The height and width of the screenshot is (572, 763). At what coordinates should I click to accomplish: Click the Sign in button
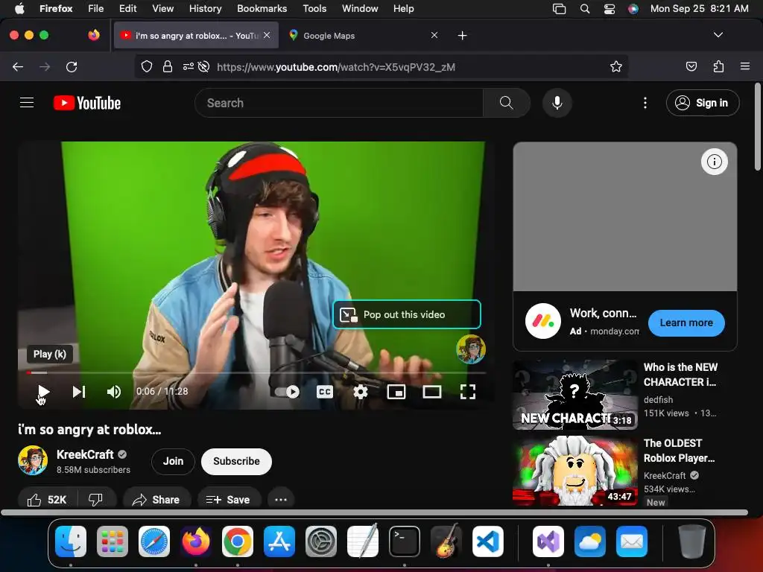[703, 103]
